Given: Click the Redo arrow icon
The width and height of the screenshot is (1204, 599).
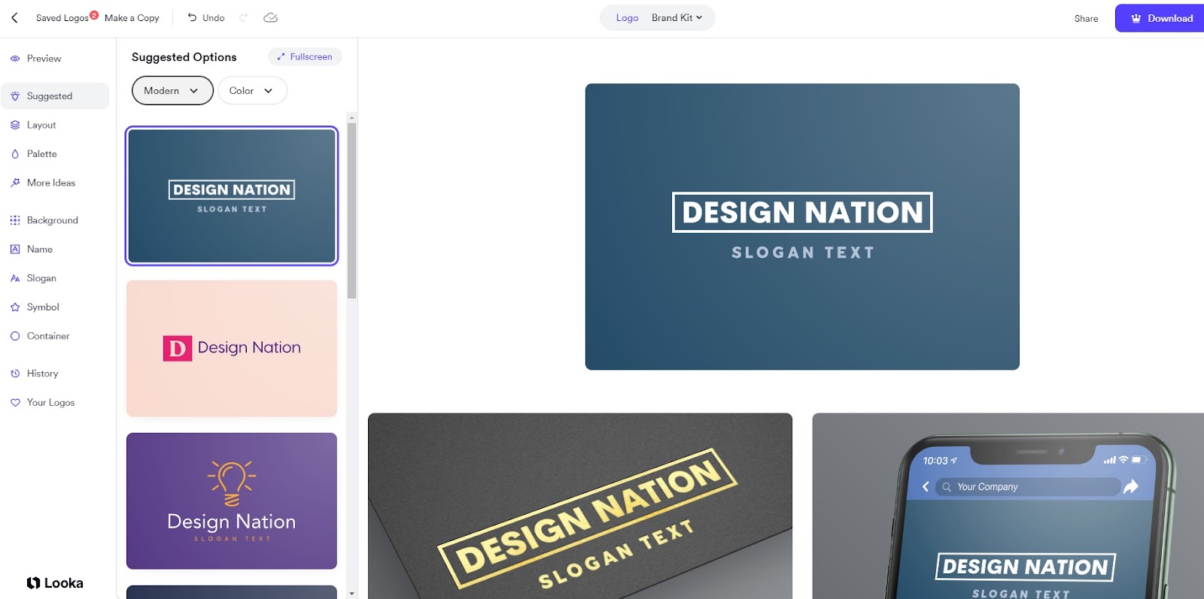Looking at the screenshot, I should (x=243, y=17).
